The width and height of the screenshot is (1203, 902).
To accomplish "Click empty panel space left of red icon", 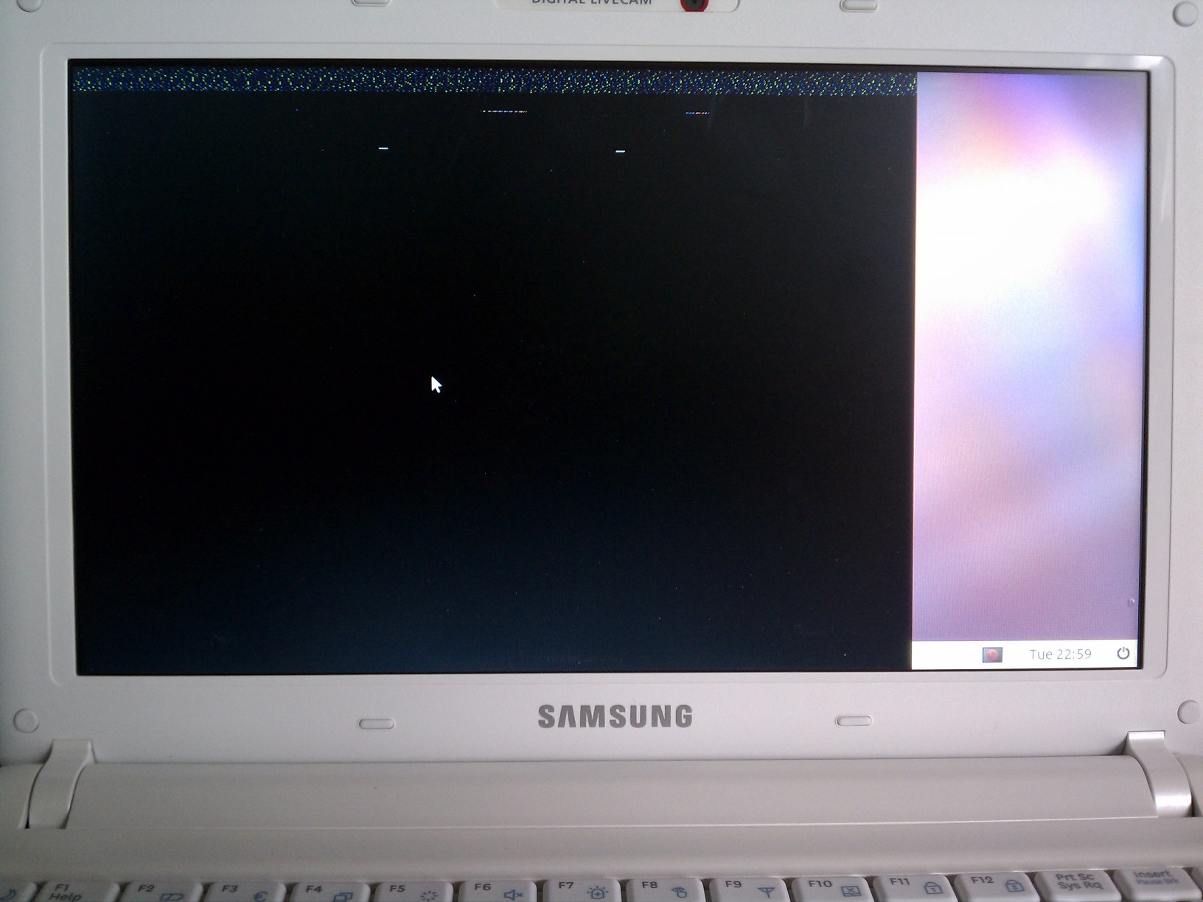I will point(947,654).
